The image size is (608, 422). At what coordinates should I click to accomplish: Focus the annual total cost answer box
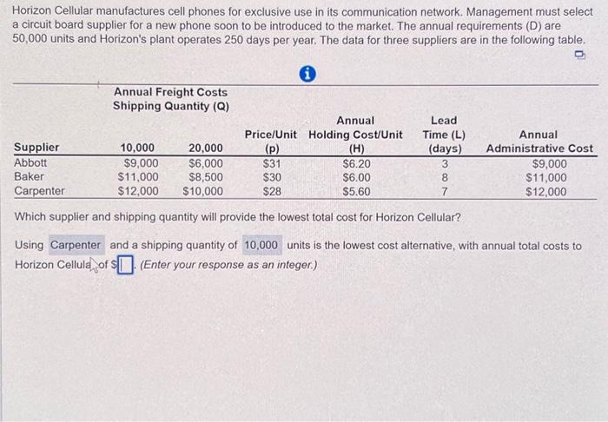coord(126,265)
